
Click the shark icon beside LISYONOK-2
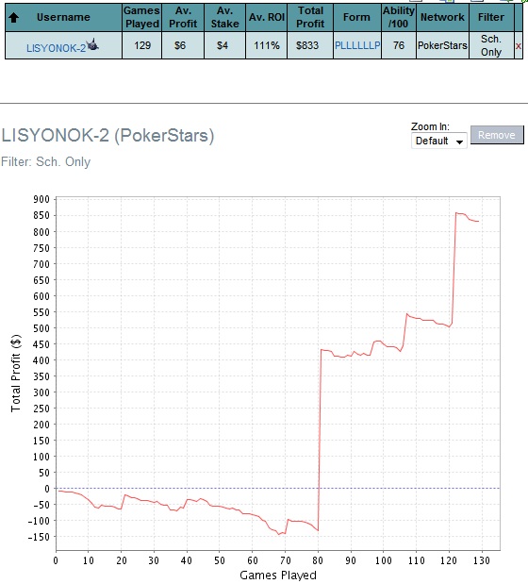(x=92, y=44)
